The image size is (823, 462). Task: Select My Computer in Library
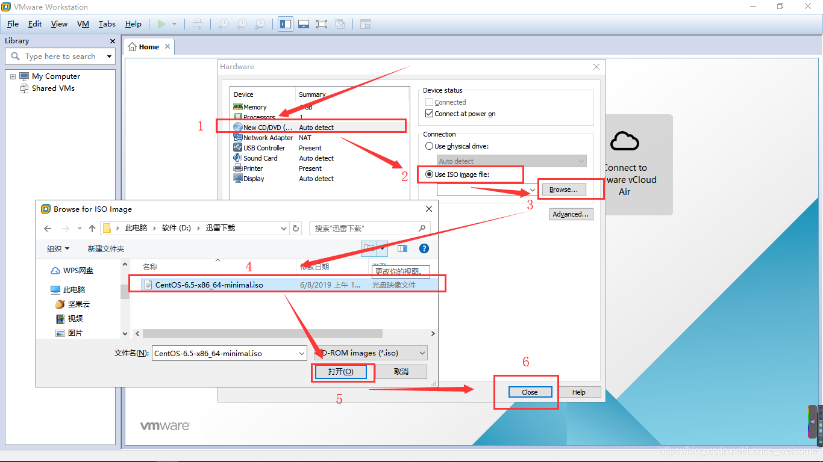click(55, 76)
